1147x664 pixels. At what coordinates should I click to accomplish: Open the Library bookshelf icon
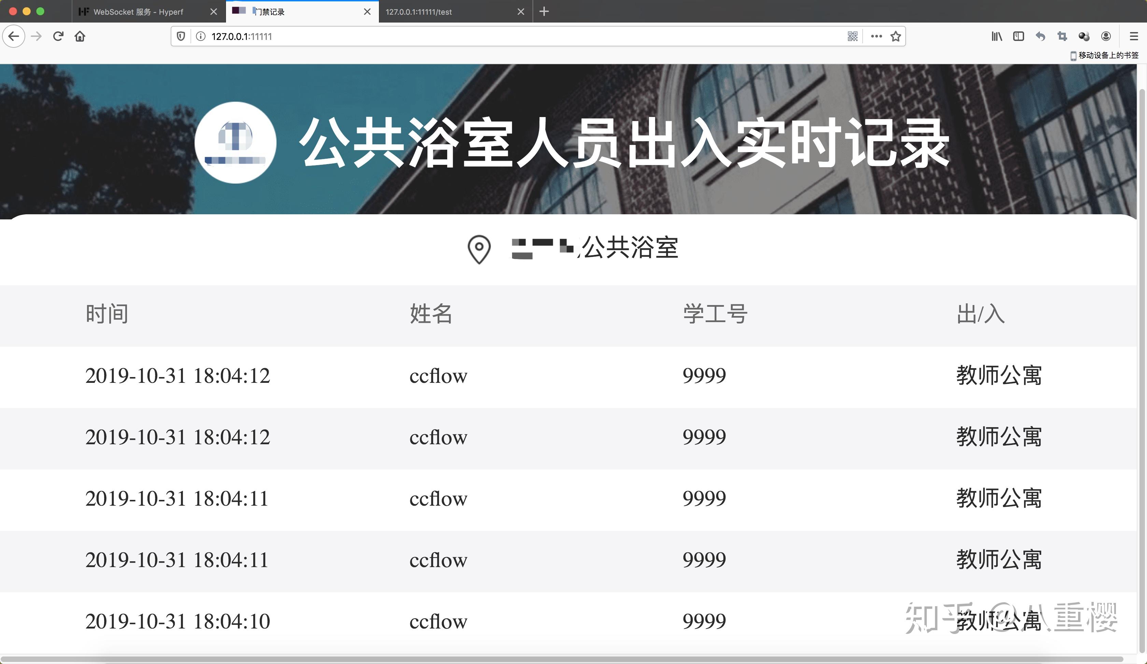[996, 37]
